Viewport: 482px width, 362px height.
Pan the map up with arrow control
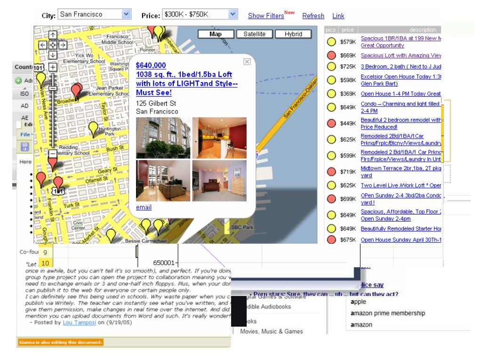coord(53,35)
